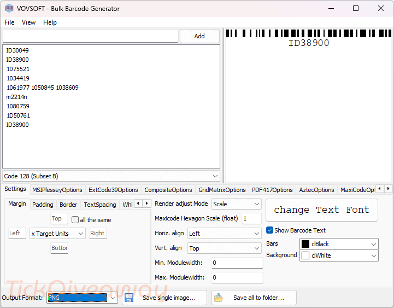Open the Background color dropdown

click(339, 255)
